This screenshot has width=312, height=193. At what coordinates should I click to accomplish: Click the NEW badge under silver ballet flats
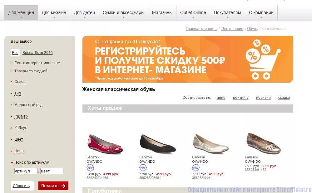[196, 168]
